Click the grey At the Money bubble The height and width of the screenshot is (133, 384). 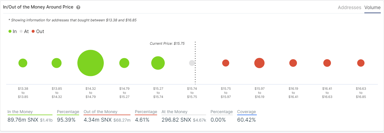pyautogui.click(x=192, y=63)
